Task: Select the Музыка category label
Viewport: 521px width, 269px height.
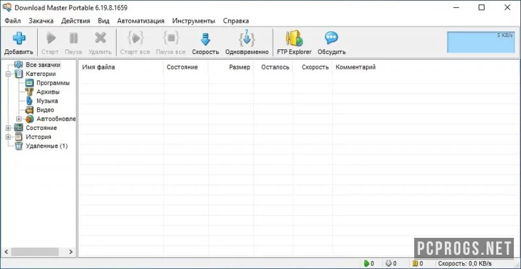Action: coord(47,101)
